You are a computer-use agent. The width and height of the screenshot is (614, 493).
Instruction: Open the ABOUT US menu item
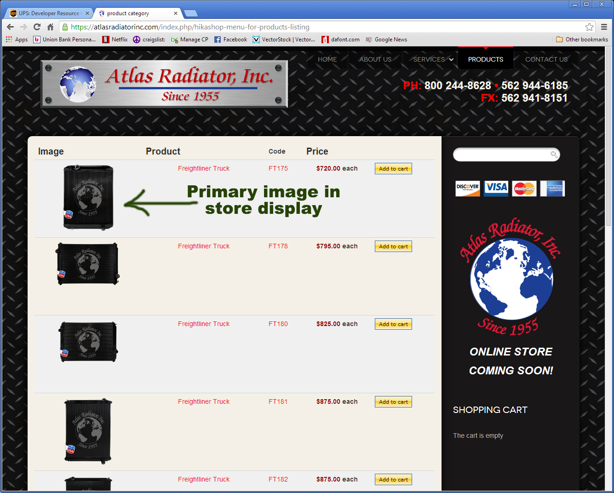tap(375, 59)
